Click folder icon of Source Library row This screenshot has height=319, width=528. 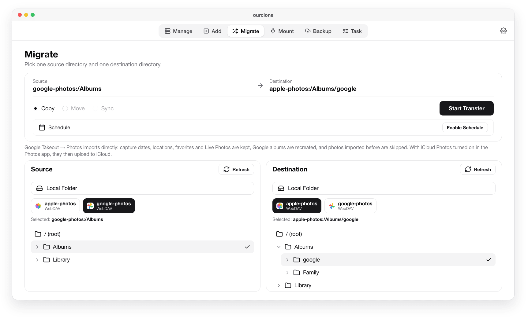[x=47, y=260]
